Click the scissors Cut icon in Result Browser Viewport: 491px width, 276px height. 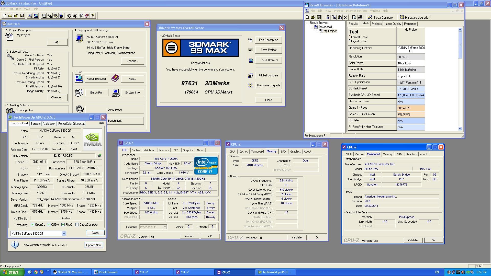pos(328,17)
